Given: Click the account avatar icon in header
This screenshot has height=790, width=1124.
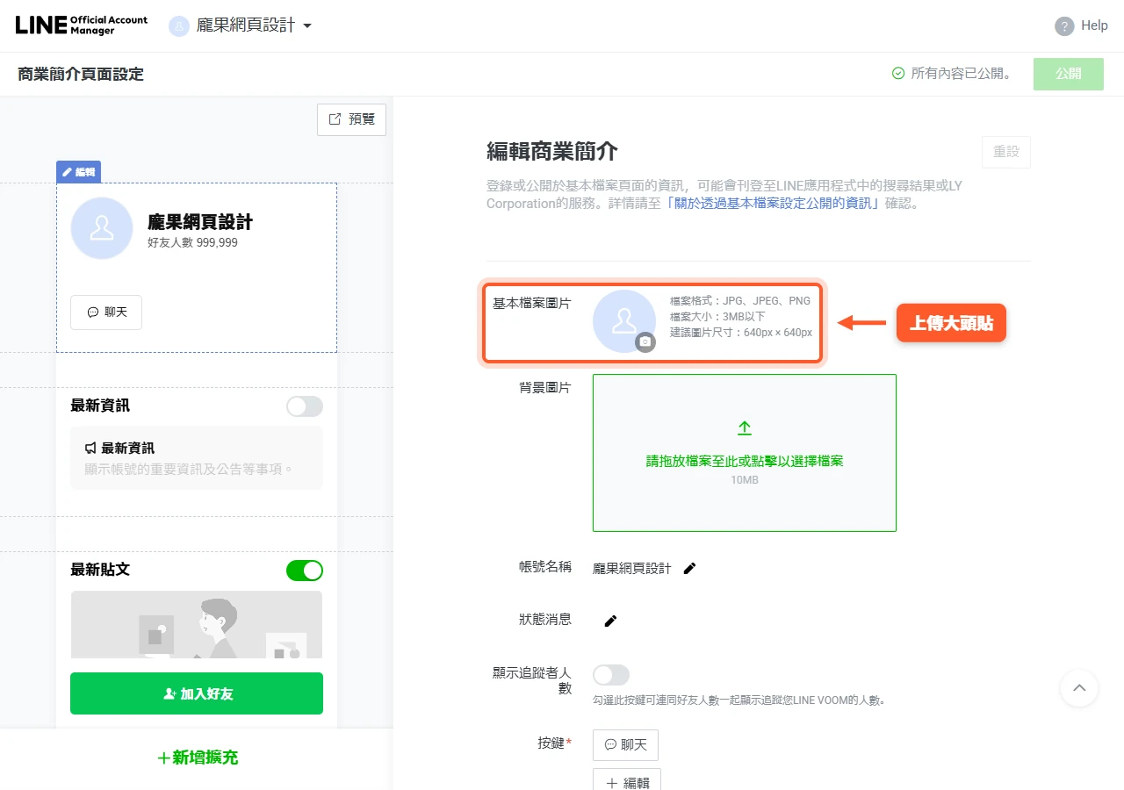Looking at the screenshot, I should 179,26.
